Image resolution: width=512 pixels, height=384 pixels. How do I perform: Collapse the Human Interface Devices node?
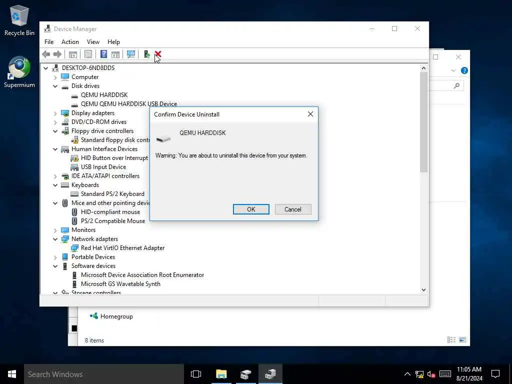(x=55, y=149)
